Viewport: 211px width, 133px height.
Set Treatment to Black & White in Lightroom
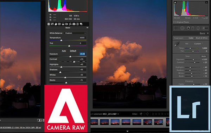point(202,38)
